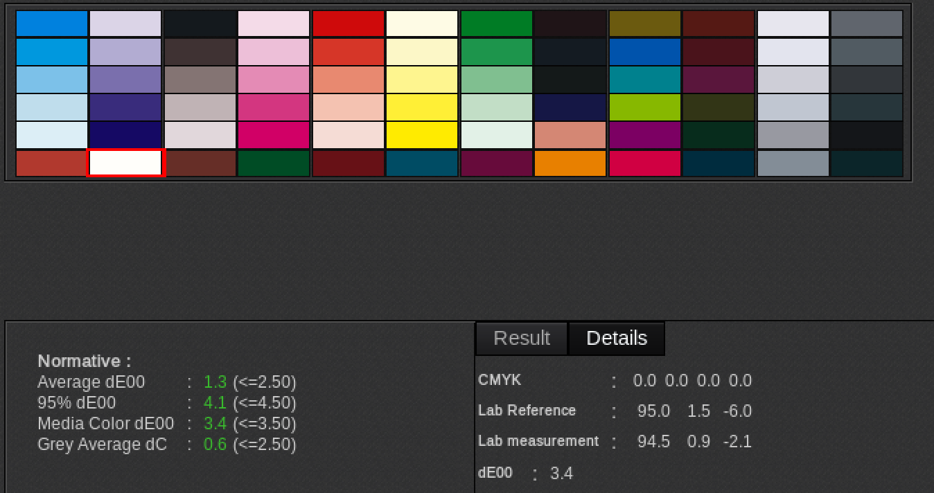This screenshot has width=934, height=493.
Task: Click the teal patch next to the crimson one
Action: point(719,163)
